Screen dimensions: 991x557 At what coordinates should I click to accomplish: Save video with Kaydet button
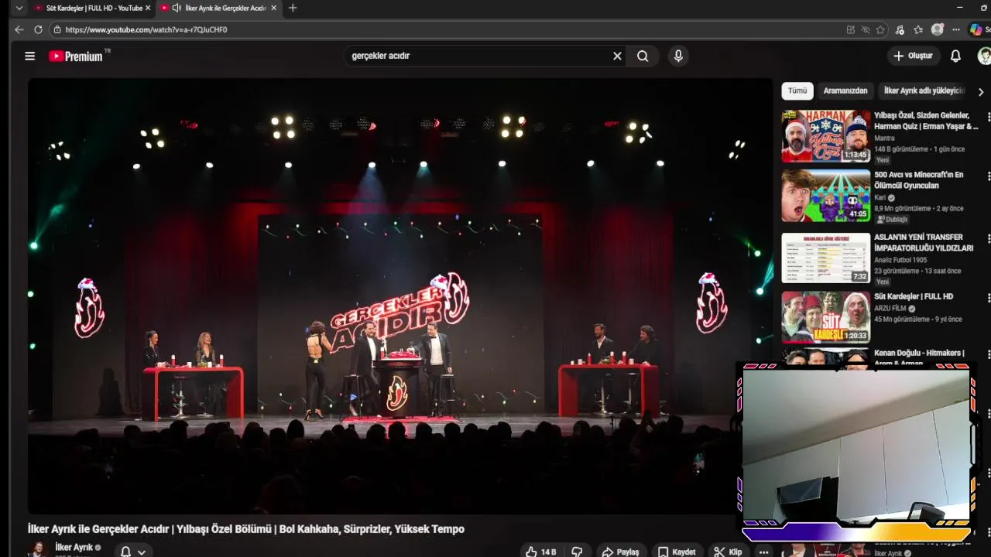point(677,552)
